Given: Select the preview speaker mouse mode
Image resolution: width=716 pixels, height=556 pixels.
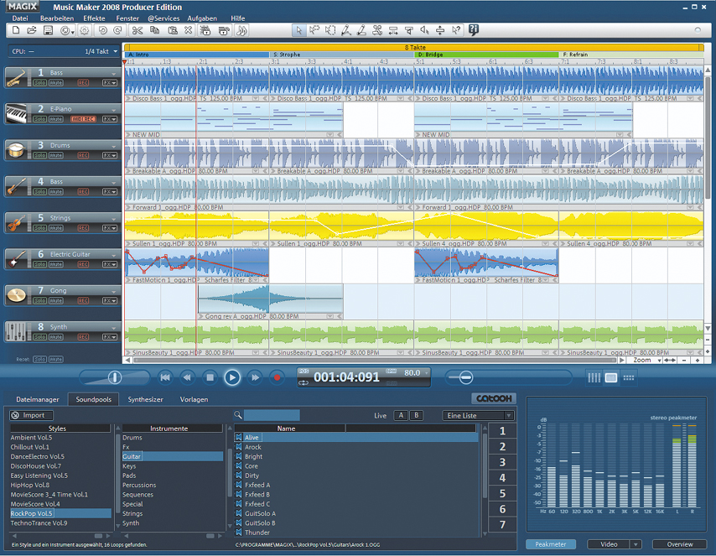Looking at the screenshot, I should coord(424,31).
